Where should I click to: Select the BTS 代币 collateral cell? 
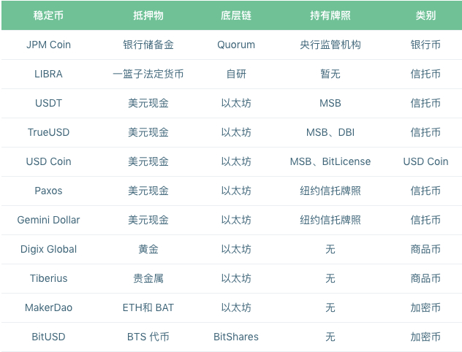tap(148, 337)
